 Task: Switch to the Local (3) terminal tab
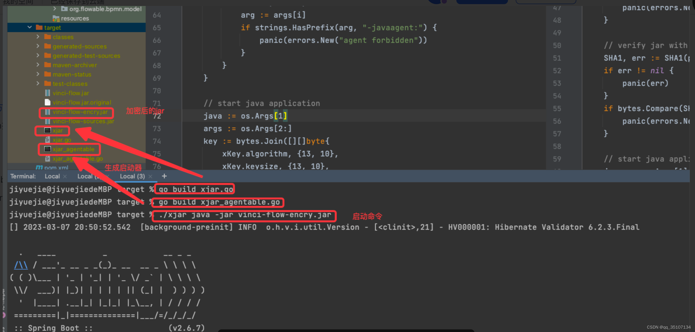click(x=132, y=176)
